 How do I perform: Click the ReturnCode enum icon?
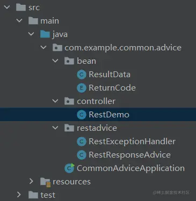pos(82,88)
